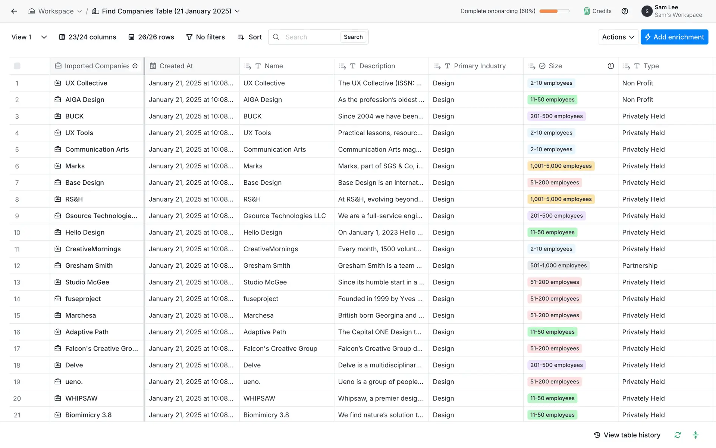716x448 pixels.
Task: Open the table title dropdown chevron
Action: click(x=237, y=11)
